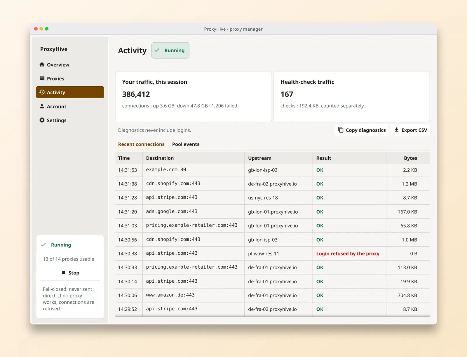467x357 pixels.
Task: Click the Export CSV button label
Action: pos(414,130)
